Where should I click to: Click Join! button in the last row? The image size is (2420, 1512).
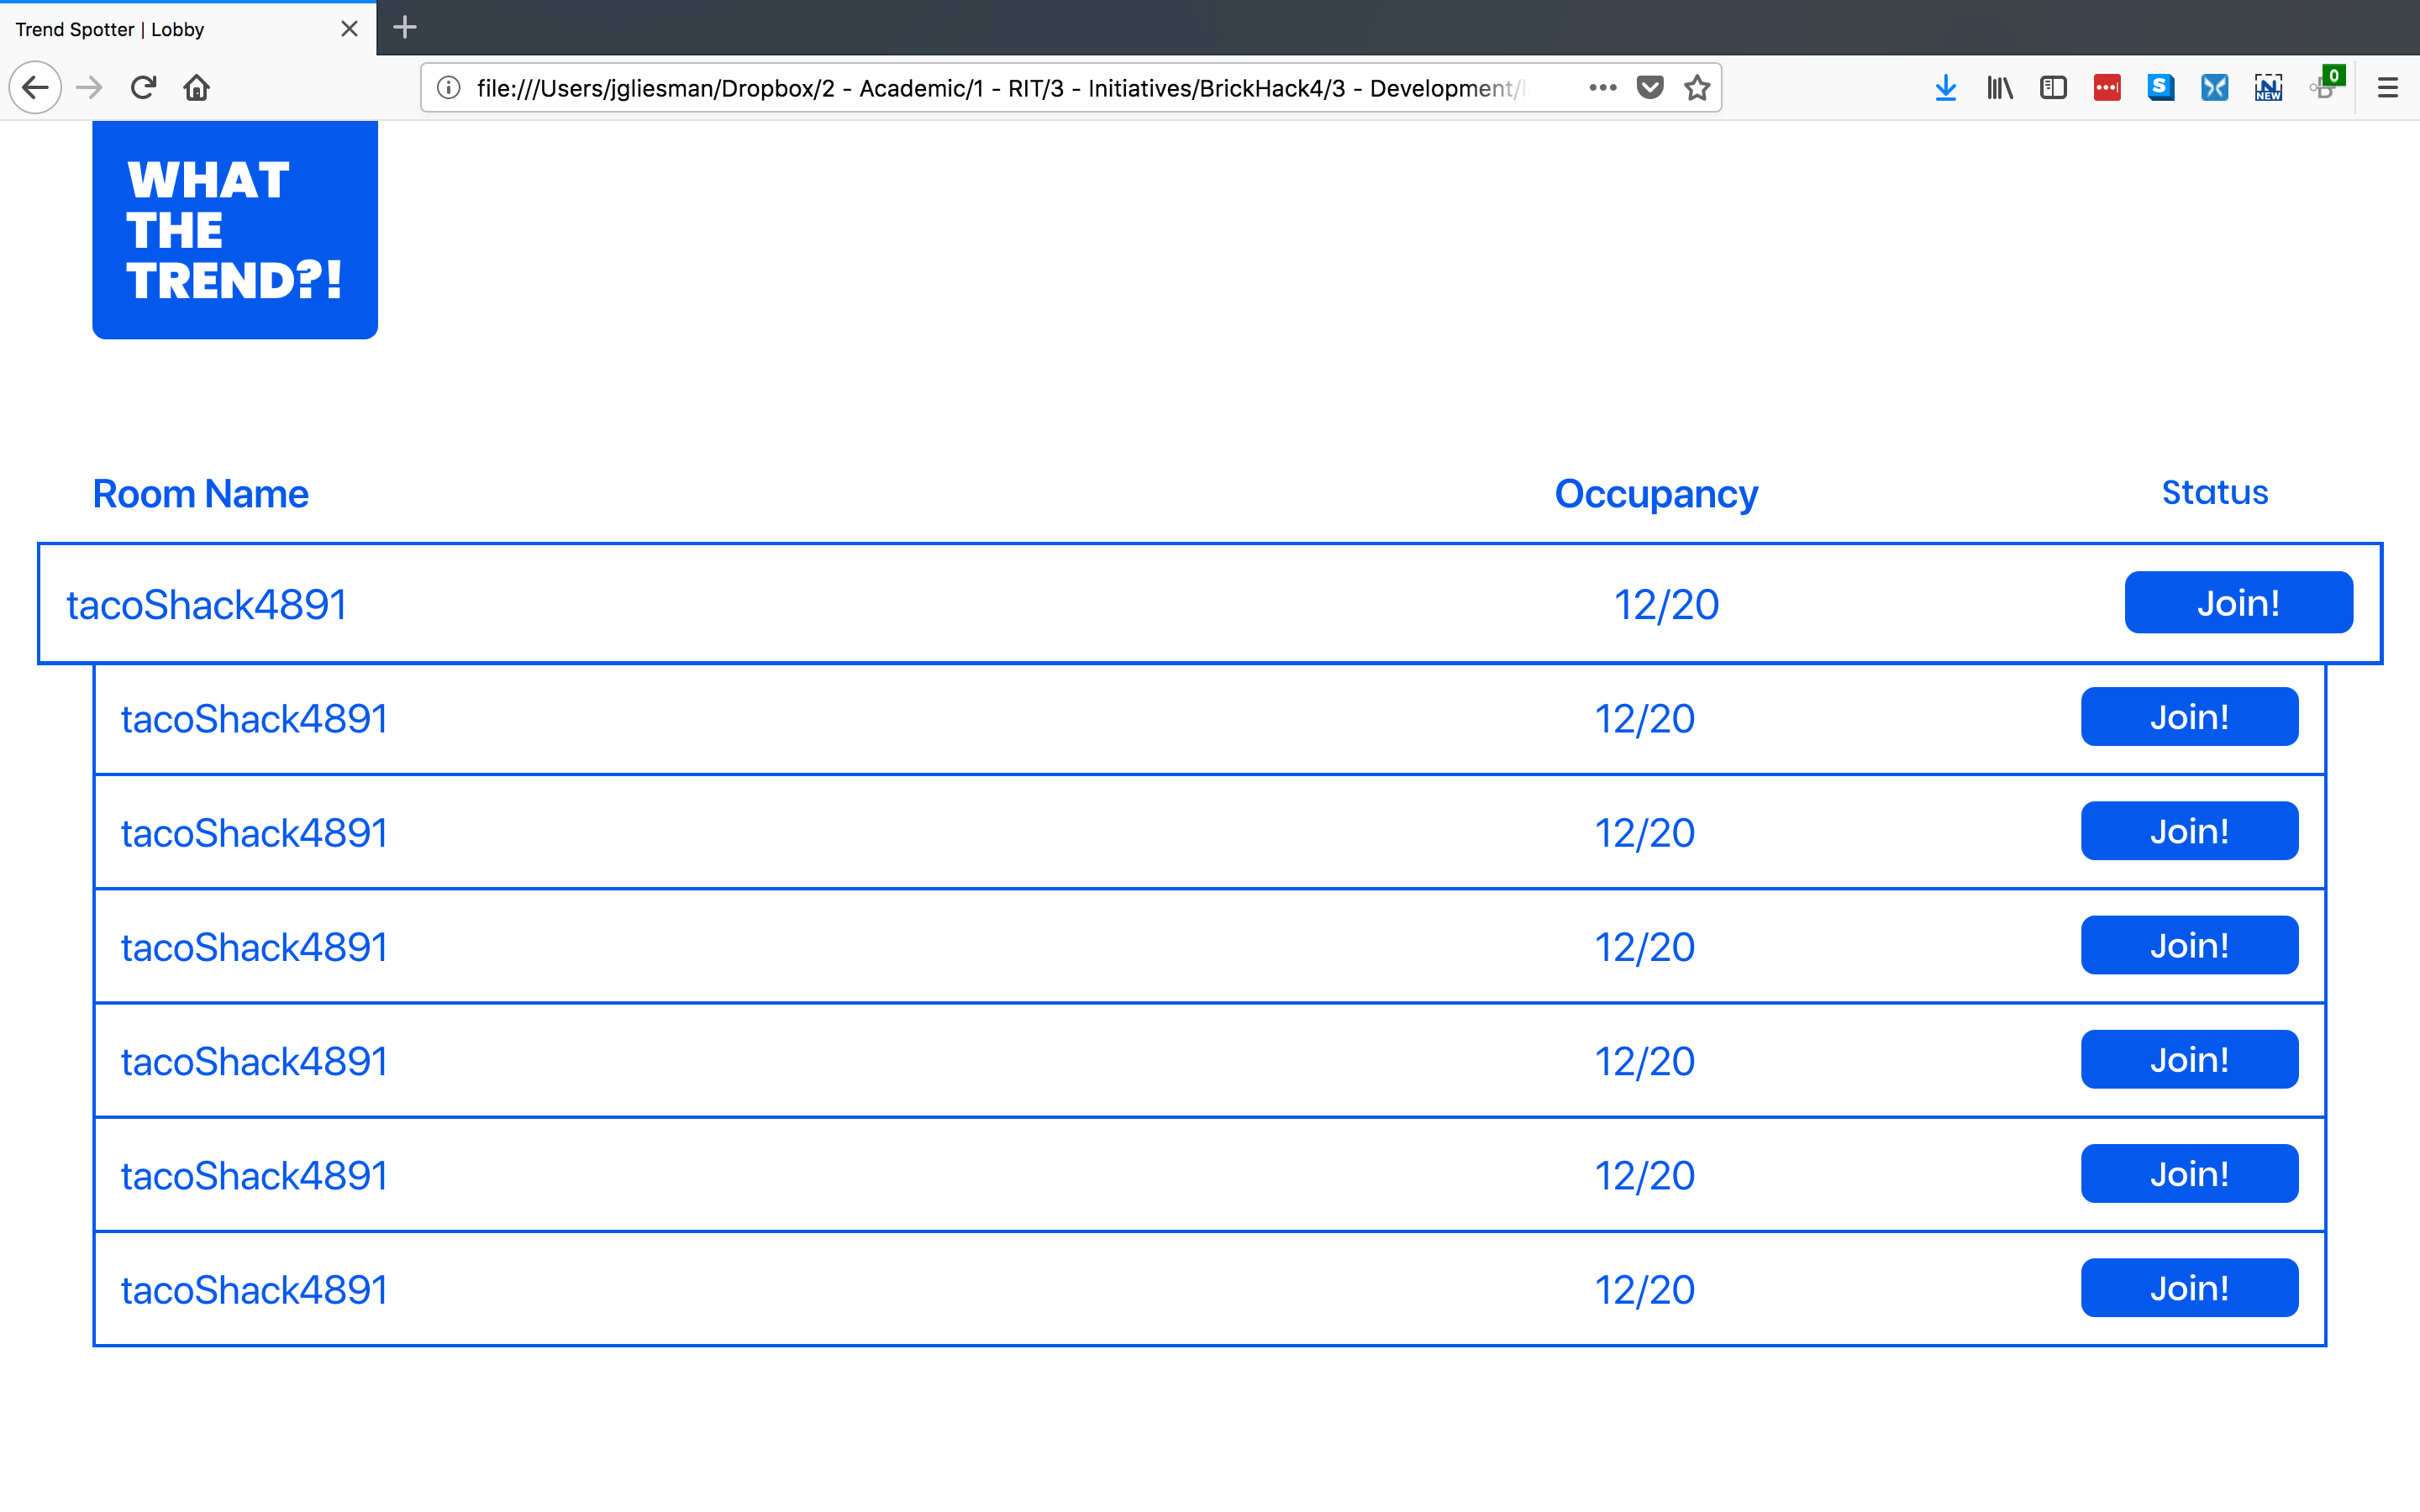tap(2189, 1288)
